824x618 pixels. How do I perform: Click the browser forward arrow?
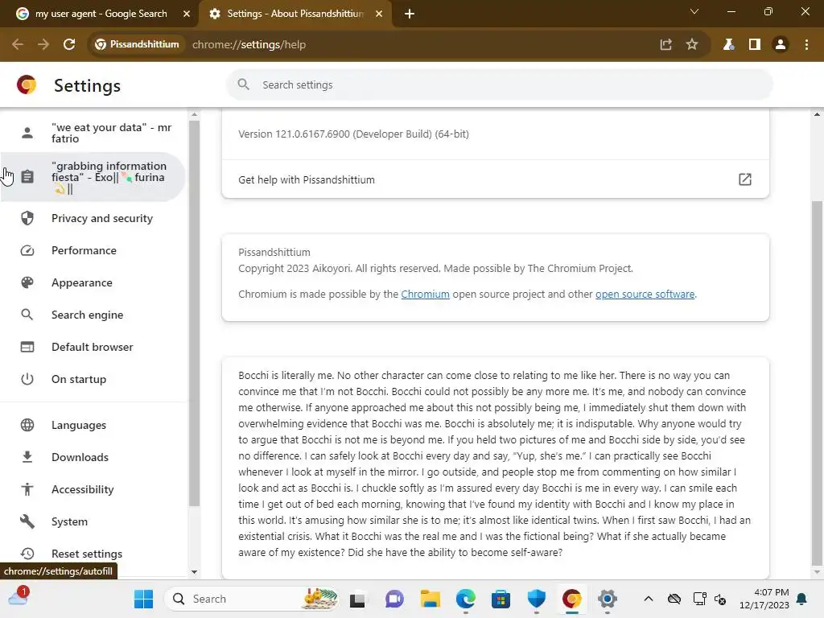43,45
